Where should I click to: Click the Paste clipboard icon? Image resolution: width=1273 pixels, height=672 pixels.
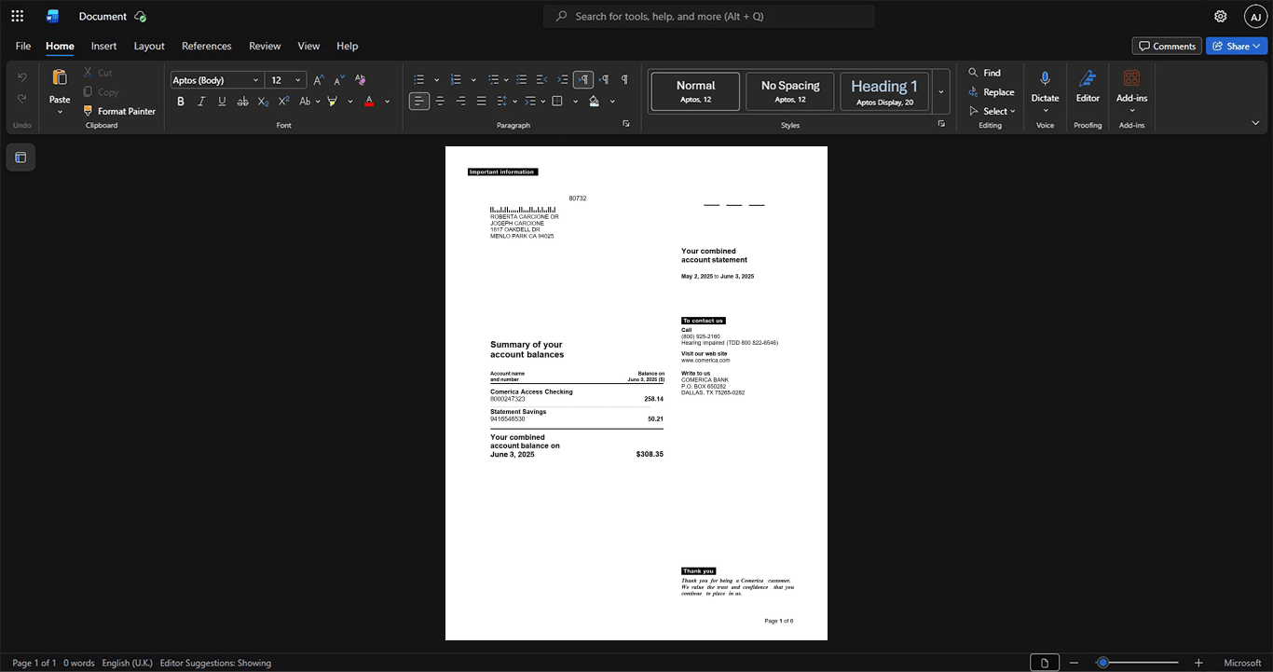click(x=60, y=77)
